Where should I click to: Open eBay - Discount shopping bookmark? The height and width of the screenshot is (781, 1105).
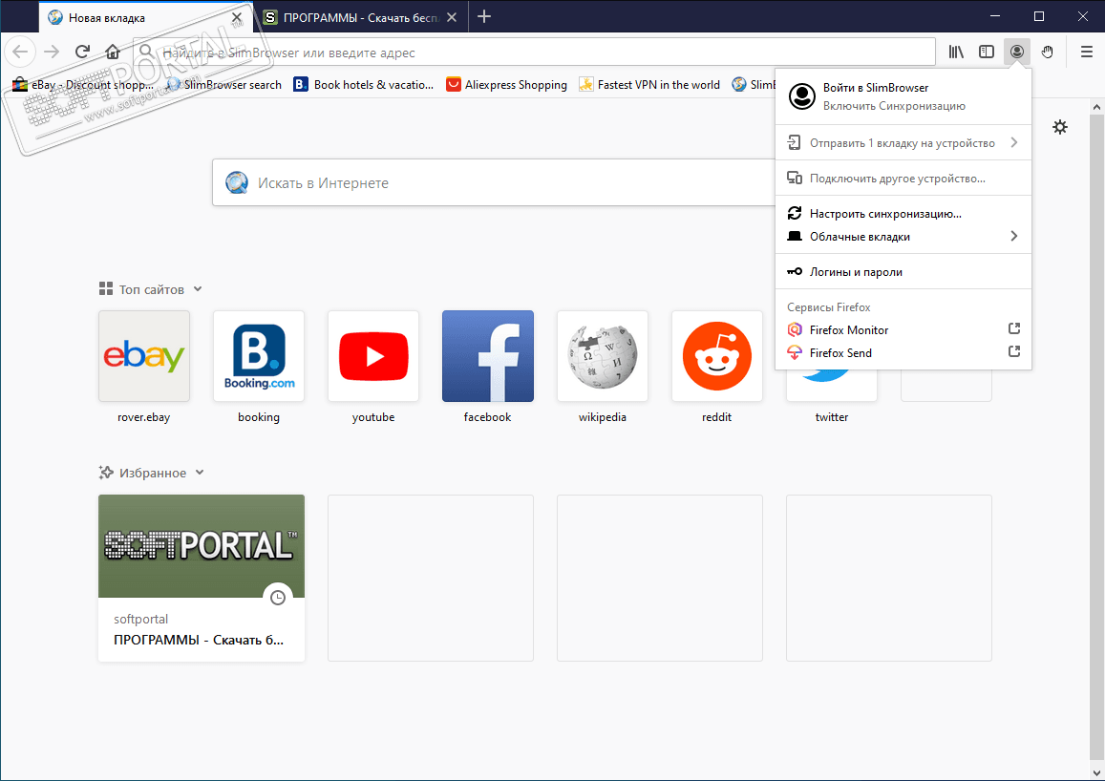coord(83,85)
